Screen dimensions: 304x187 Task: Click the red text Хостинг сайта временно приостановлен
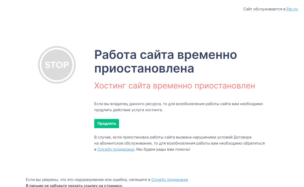[x=175, y=86]
